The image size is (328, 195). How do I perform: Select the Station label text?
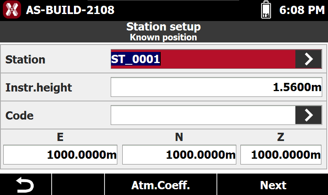pyautogui.click(x=25, y=59)
